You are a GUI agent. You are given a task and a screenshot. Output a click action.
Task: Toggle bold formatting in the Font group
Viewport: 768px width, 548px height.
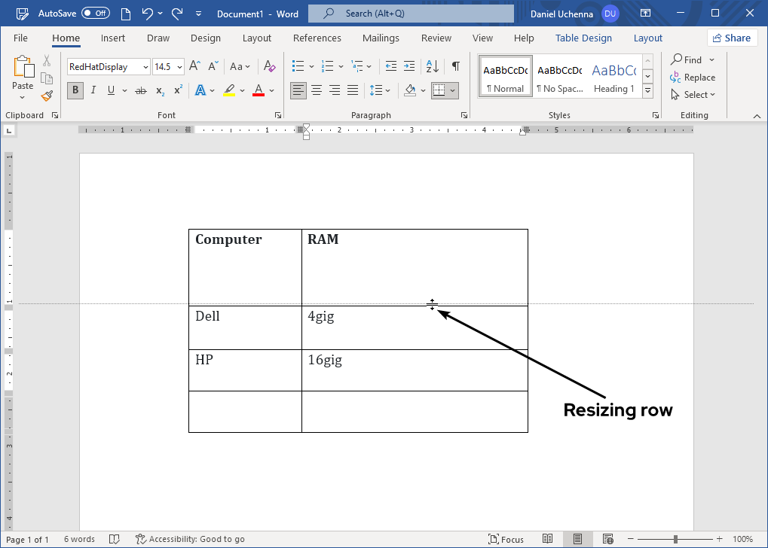click(75, 90)
